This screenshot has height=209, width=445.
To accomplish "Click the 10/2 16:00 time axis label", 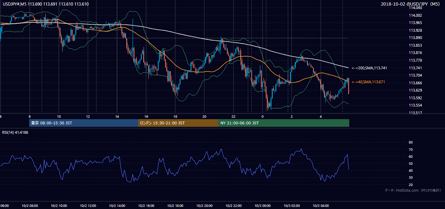I will tap(146, 206).
